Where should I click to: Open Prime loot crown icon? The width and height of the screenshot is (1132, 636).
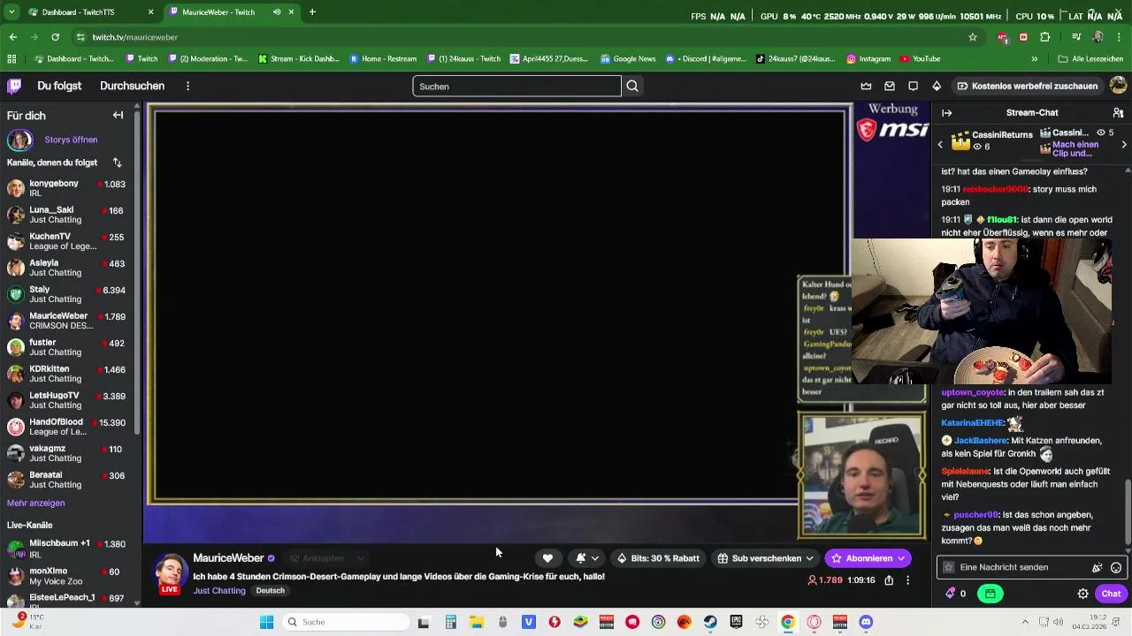click(866, 86)
